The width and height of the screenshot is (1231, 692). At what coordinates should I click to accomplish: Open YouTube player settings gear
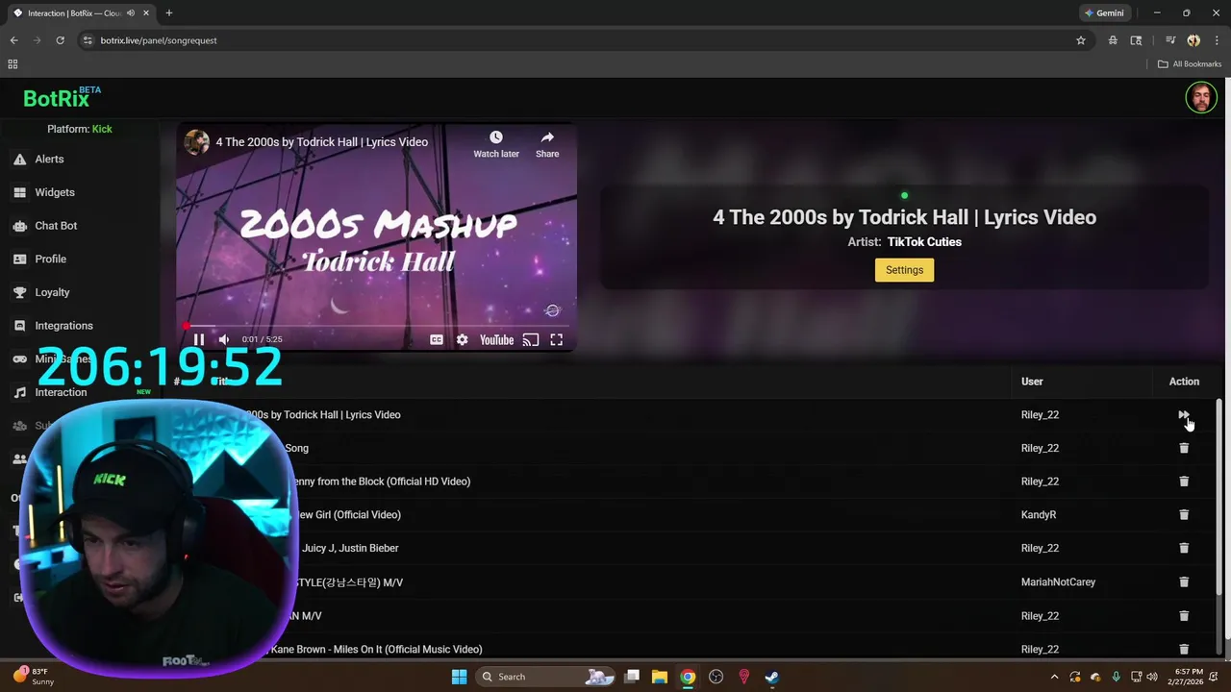tap(463, 339)
